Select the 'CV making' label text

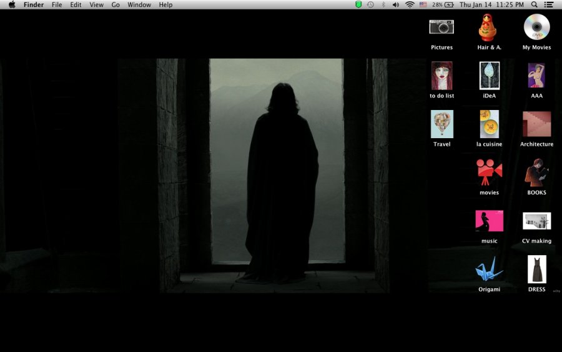536,241
